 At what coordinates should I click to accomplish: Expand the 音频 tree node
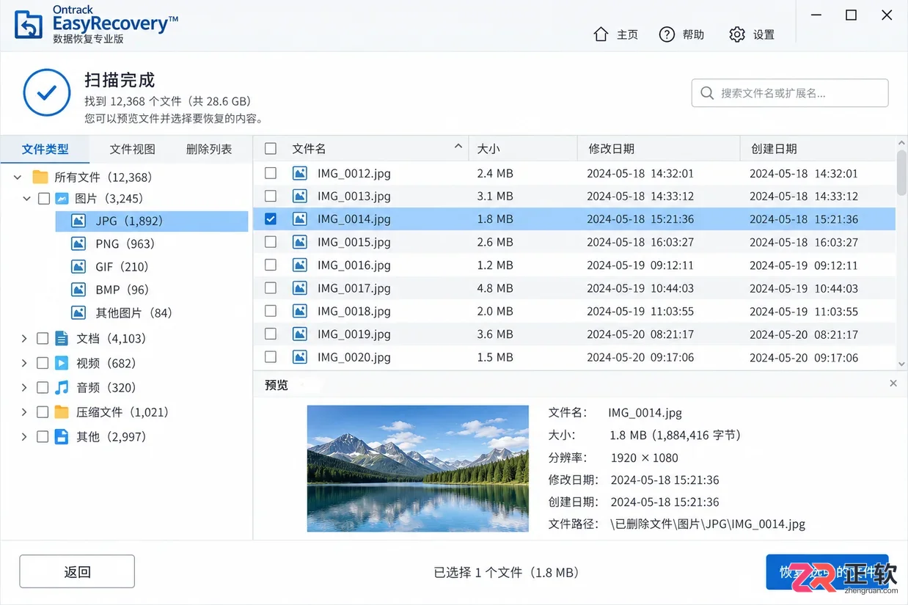coord(24,387)
